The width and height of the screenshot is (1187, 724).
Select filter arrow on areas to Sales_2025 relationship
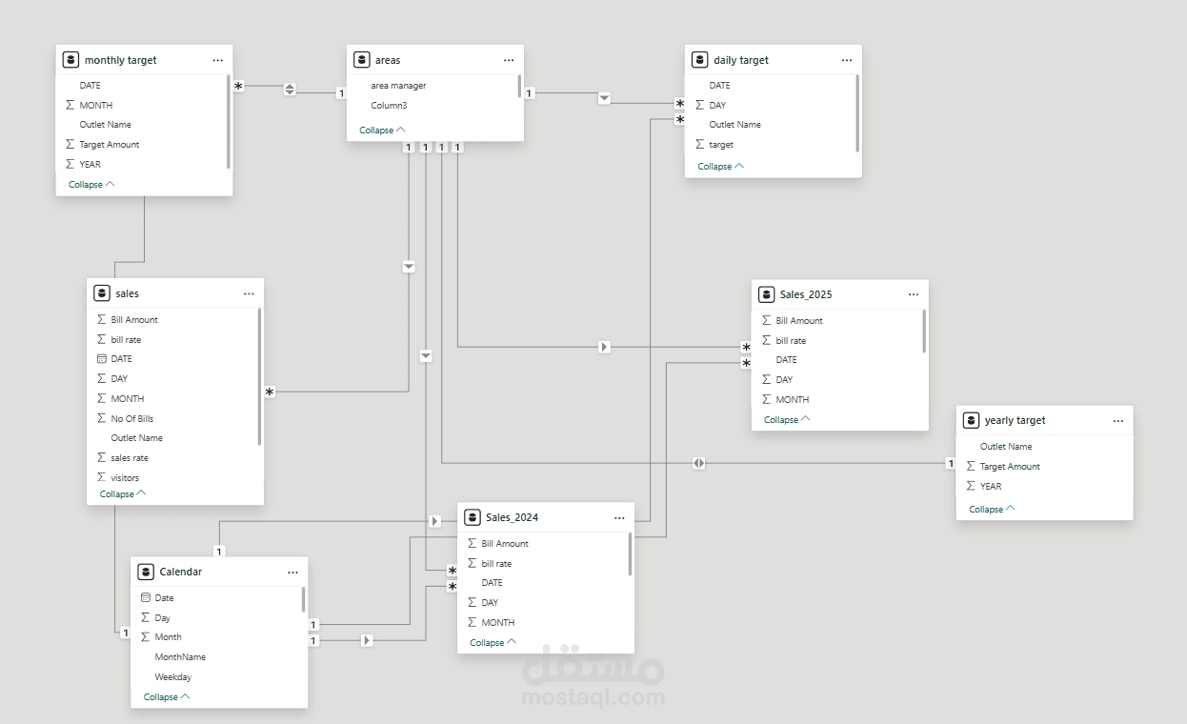tap(604, 347)
